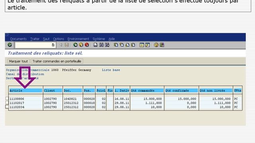Click the Find binoculars icon

pos(101,45)
